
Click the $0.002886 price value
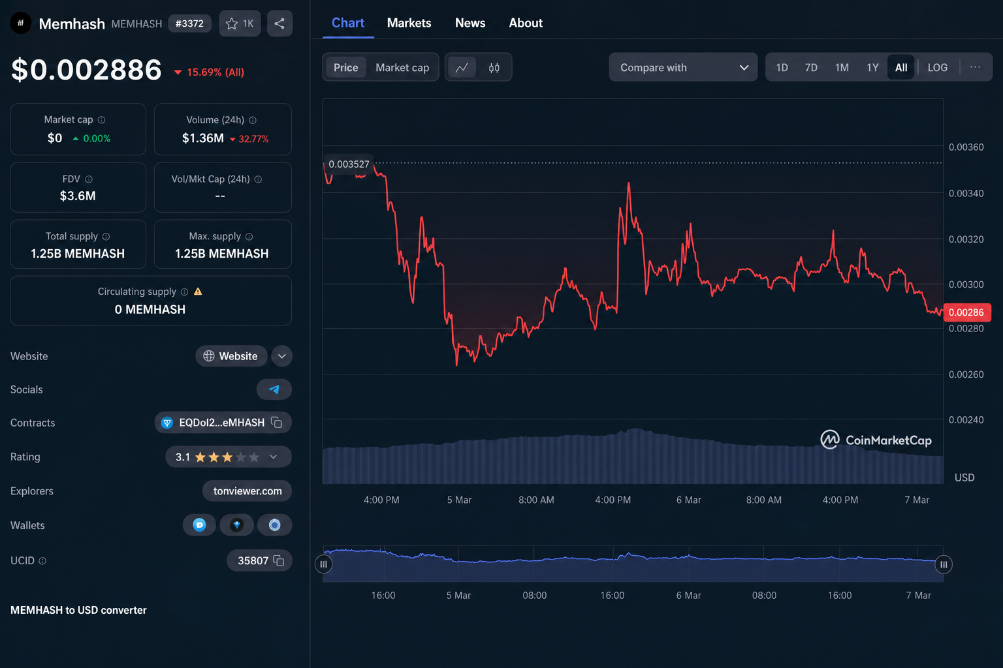[x=86, y=70]
